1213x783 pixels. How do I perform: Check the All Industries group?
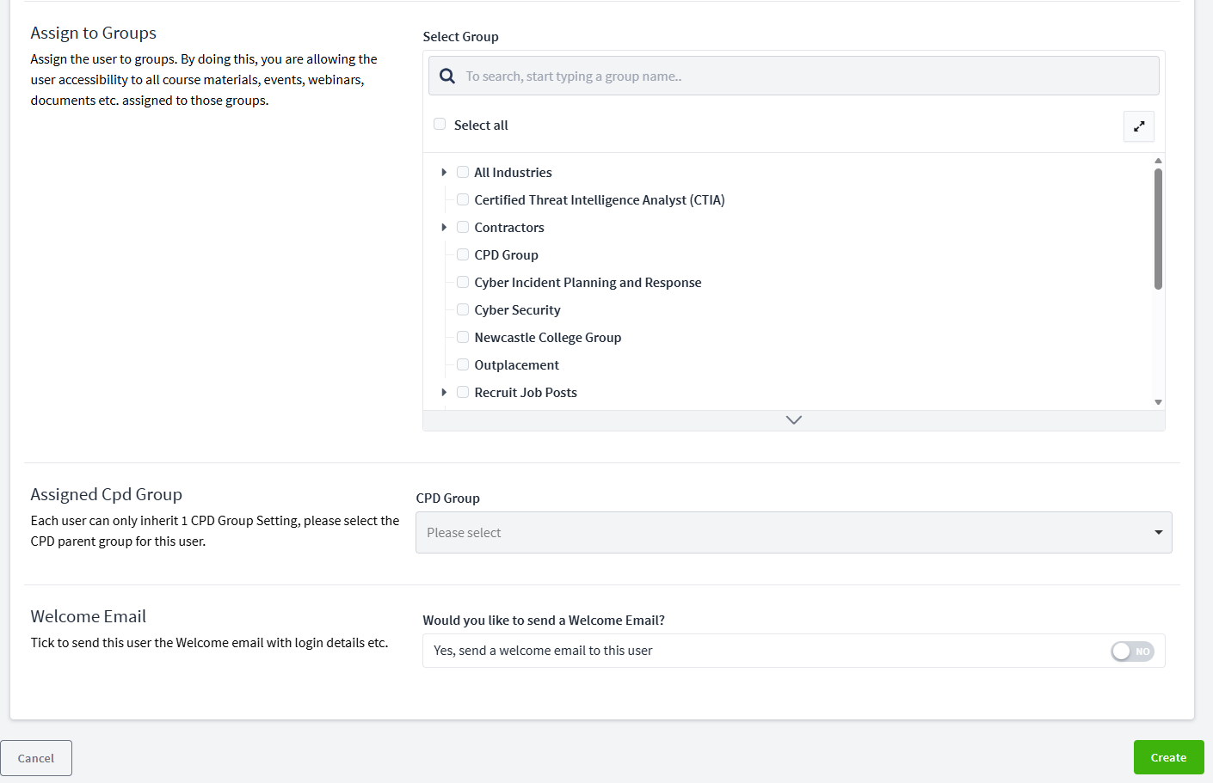click(x=463, y=172)
